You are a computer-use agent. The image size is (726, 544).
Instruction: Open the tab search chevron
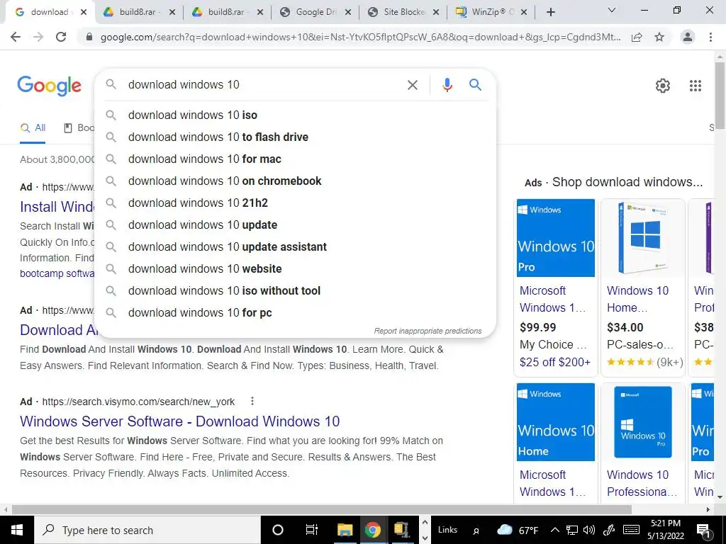(612, 10)
